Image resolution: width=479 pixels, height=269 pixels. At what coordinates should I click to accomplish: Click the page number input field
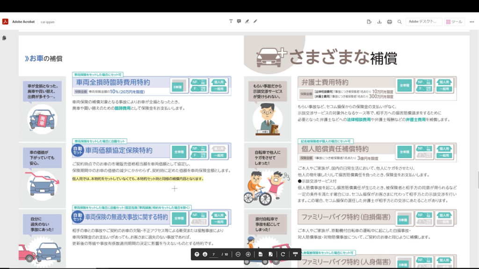214,254
